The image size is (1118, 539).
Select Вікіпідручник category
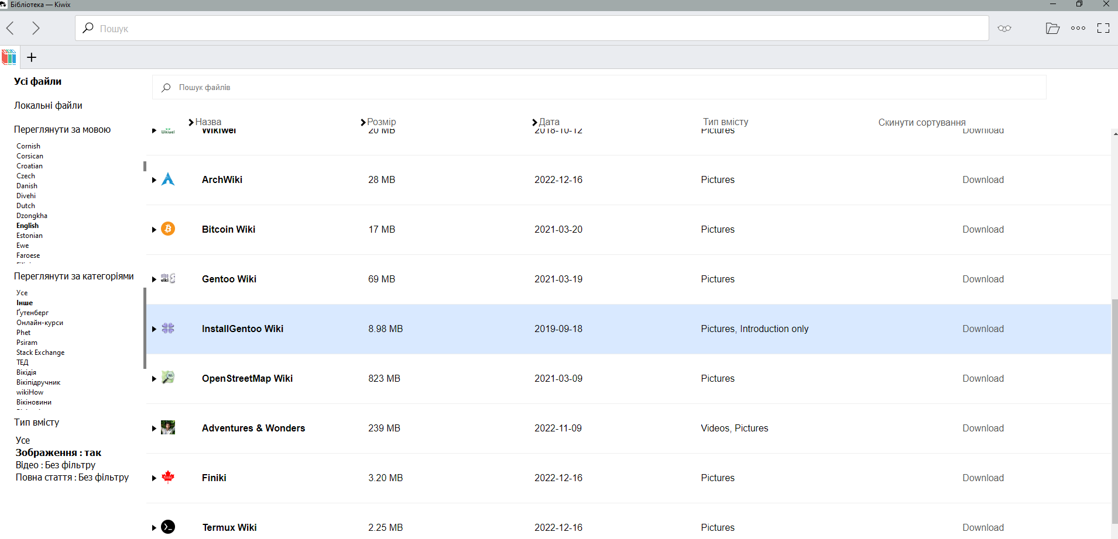click(38, 382)
